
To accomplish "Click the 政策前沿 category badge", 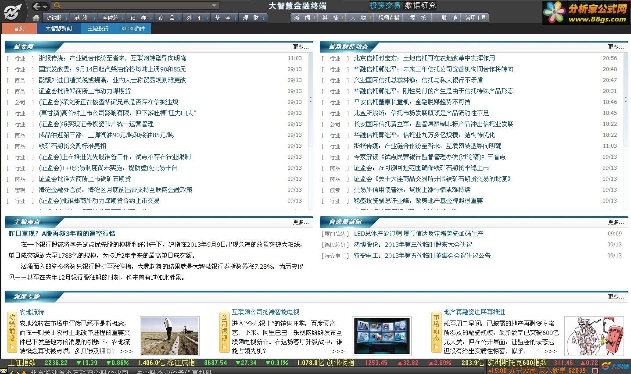I will tap(12, 332).
